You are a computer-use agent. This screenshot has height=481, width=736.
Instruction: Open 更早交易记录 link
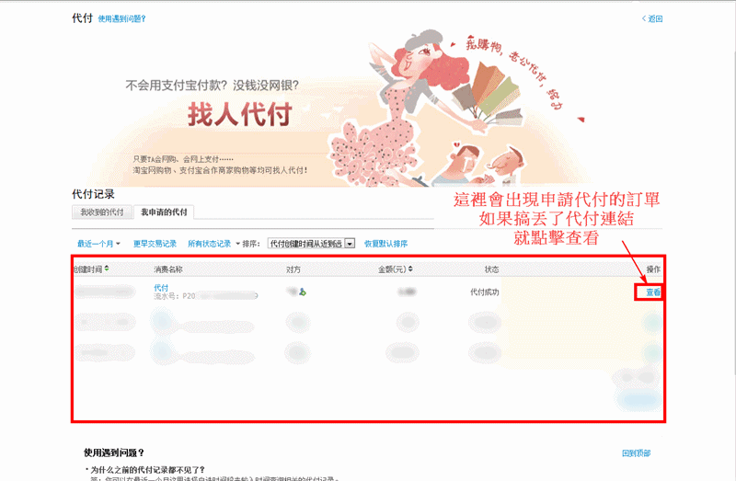pos(155,244)
